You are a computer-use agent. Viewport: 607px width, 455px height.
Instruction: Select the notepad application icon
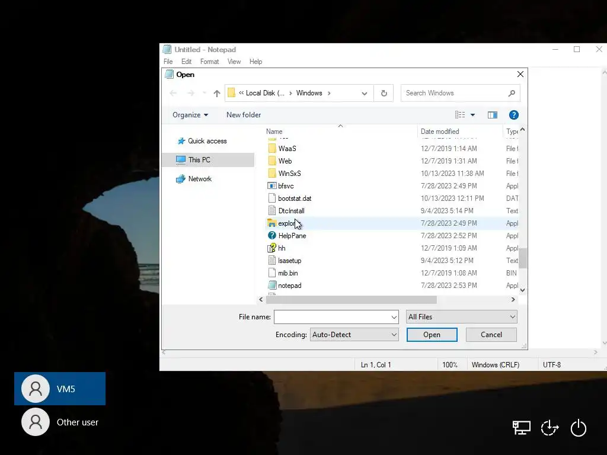click(271, 286)
